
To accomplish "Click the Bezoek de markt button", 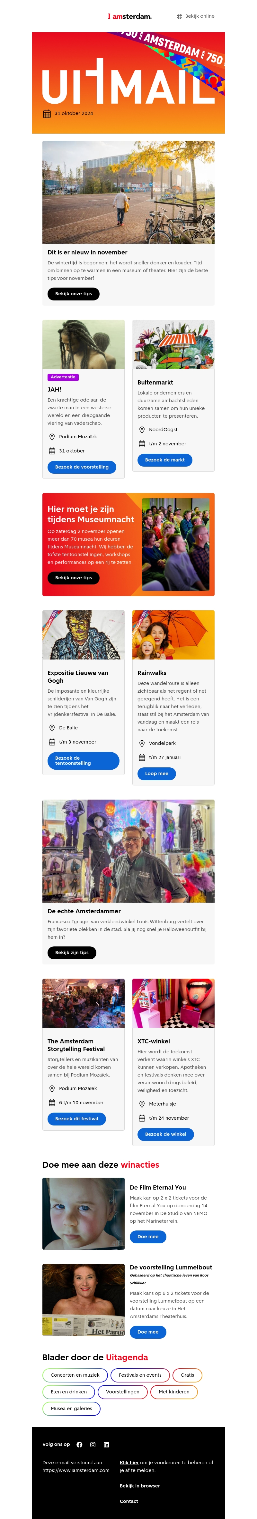I will click(x=165, y=460).
